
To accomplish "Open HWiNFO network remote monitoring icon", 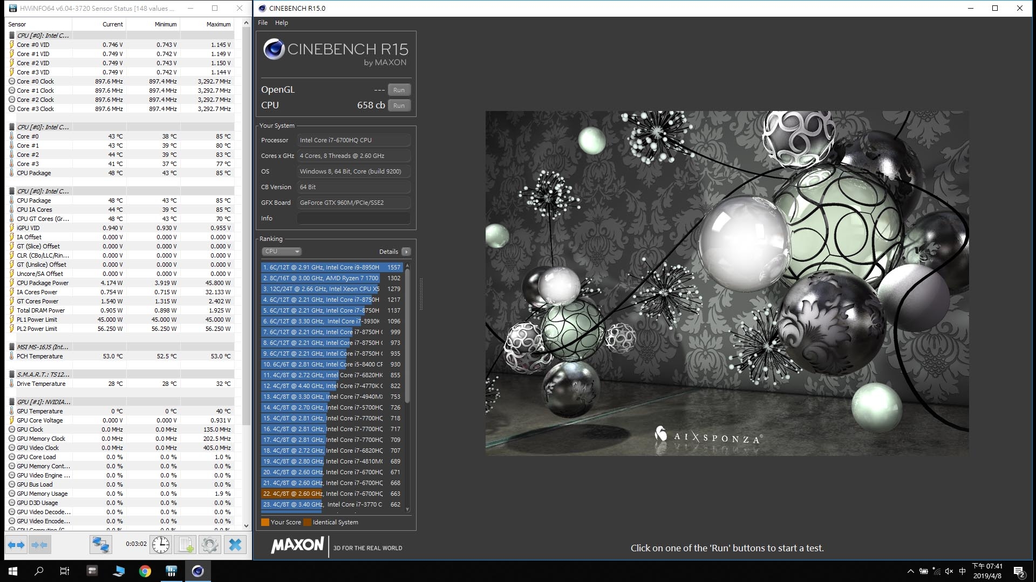I will point(100,545).
